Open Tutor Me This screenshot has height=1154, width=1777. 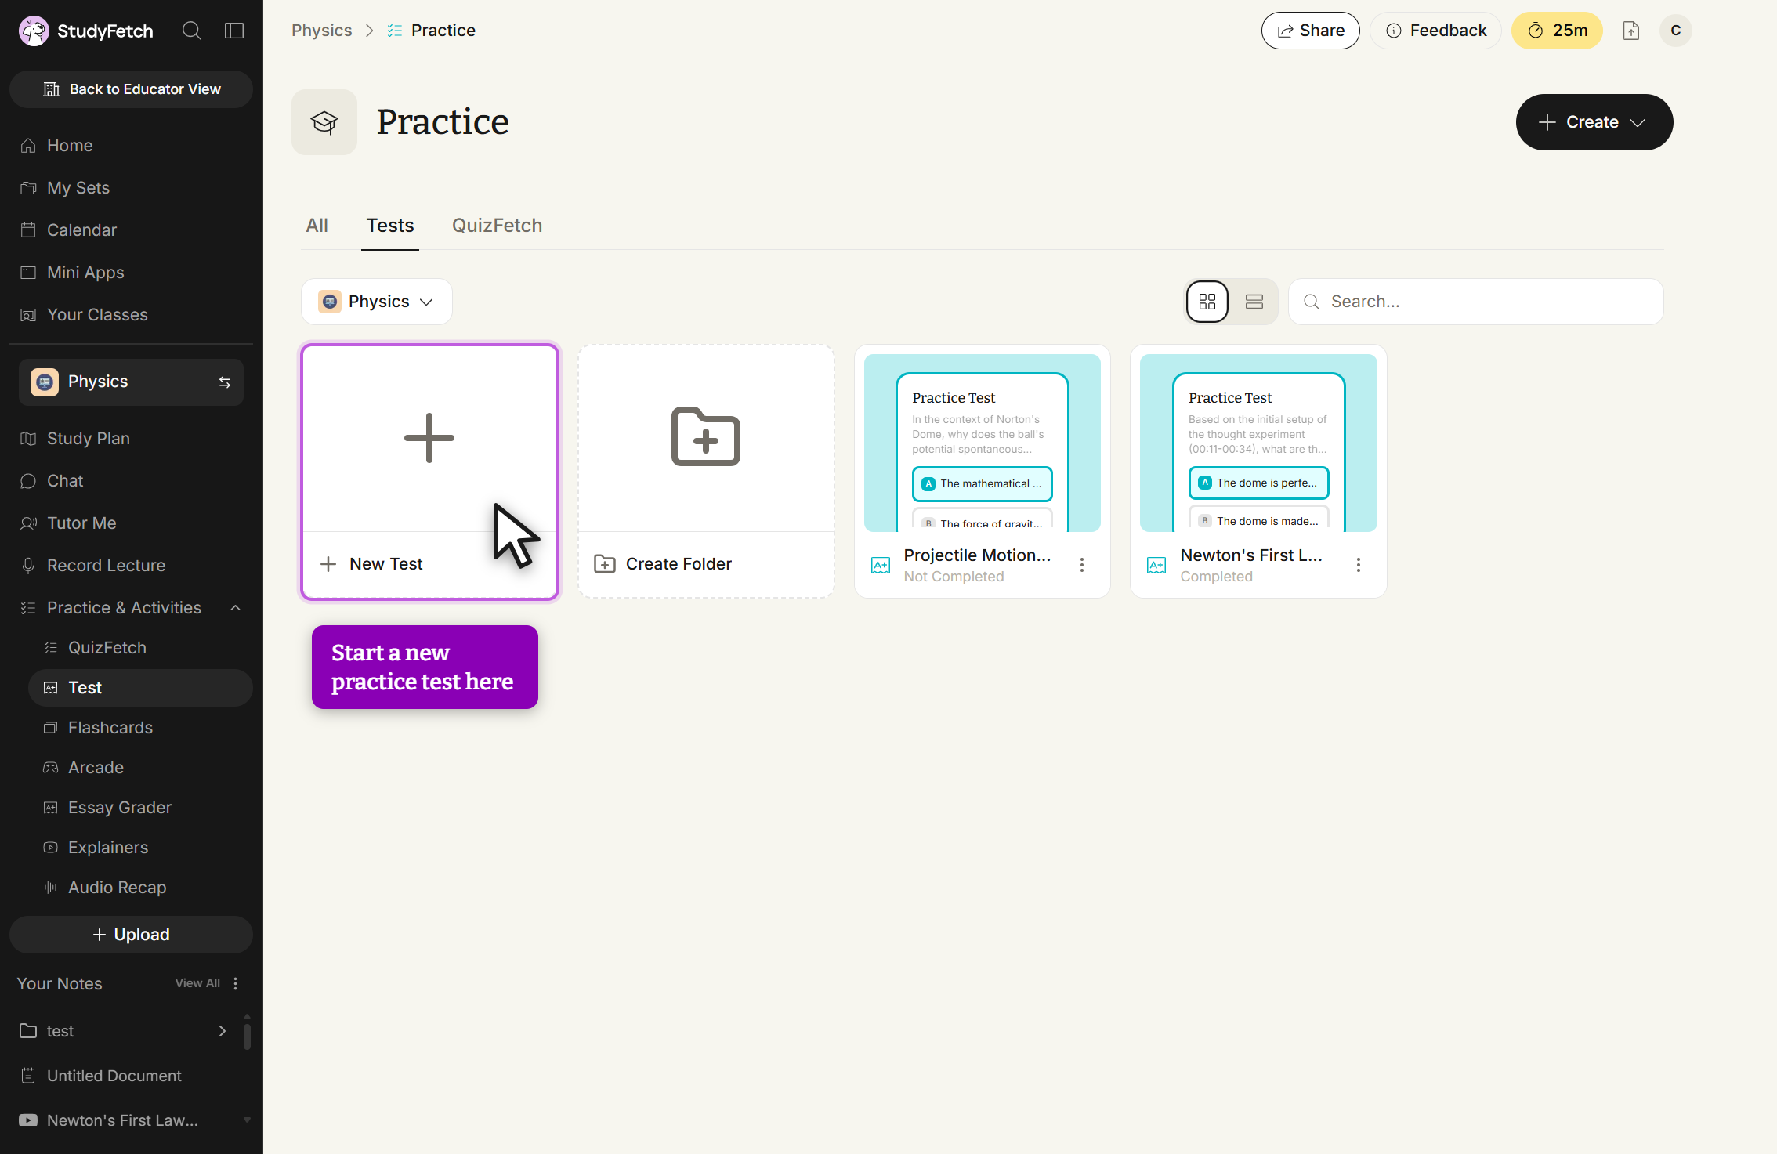tap(131, 523)
